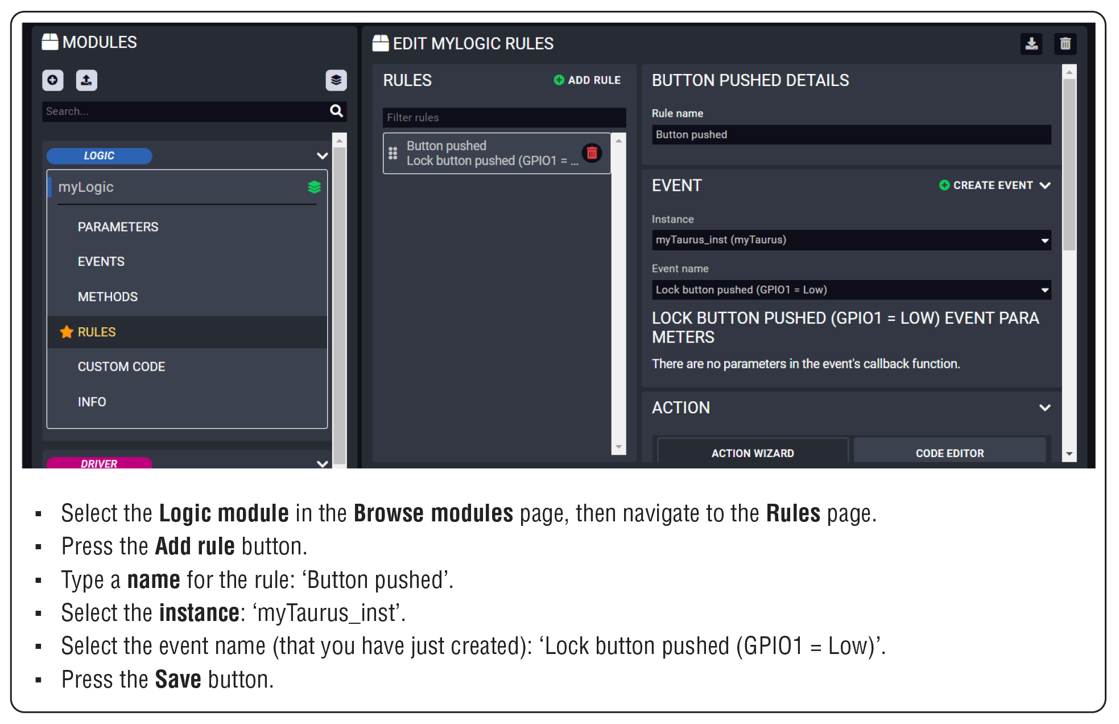Screen dimensions: 1119x724
Task: Click the CREATE EVENT button
Action: click(x=993, y=186)
